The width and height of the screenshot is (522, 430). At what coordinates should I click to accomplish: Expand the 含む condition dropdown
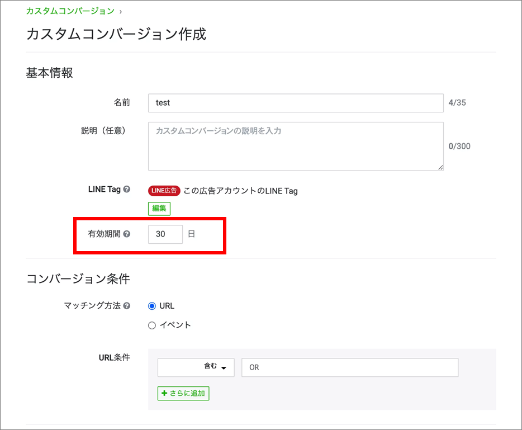click(196, 367)
